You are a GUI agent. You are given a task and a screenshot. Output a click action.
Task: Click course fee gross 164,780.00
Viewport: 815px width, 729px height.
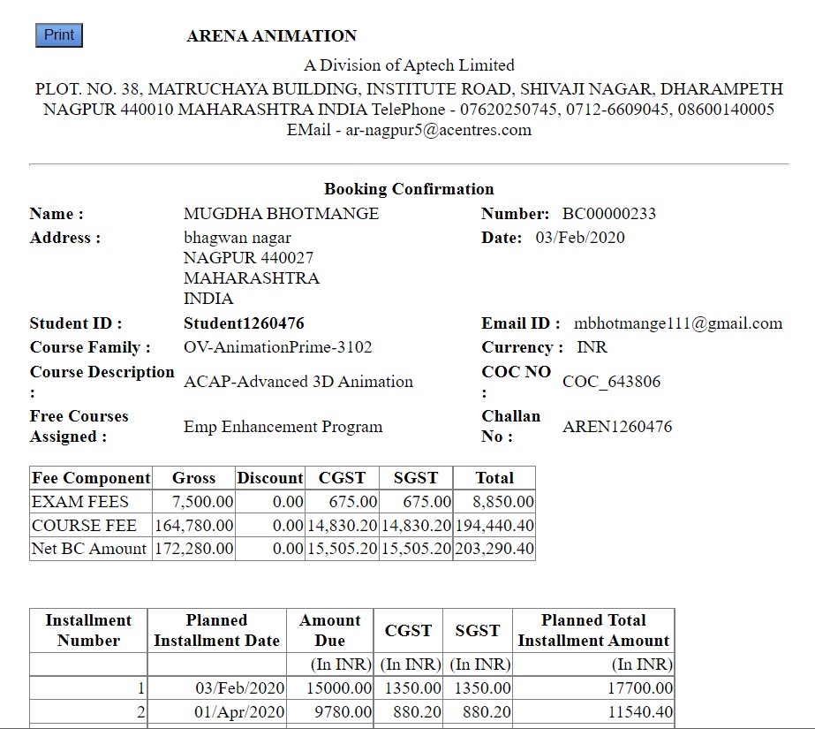pyautogui.click(x=194, y=525)
